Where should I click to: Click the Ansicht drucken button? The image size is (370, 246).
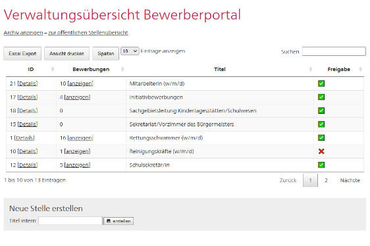click(66, 53)
